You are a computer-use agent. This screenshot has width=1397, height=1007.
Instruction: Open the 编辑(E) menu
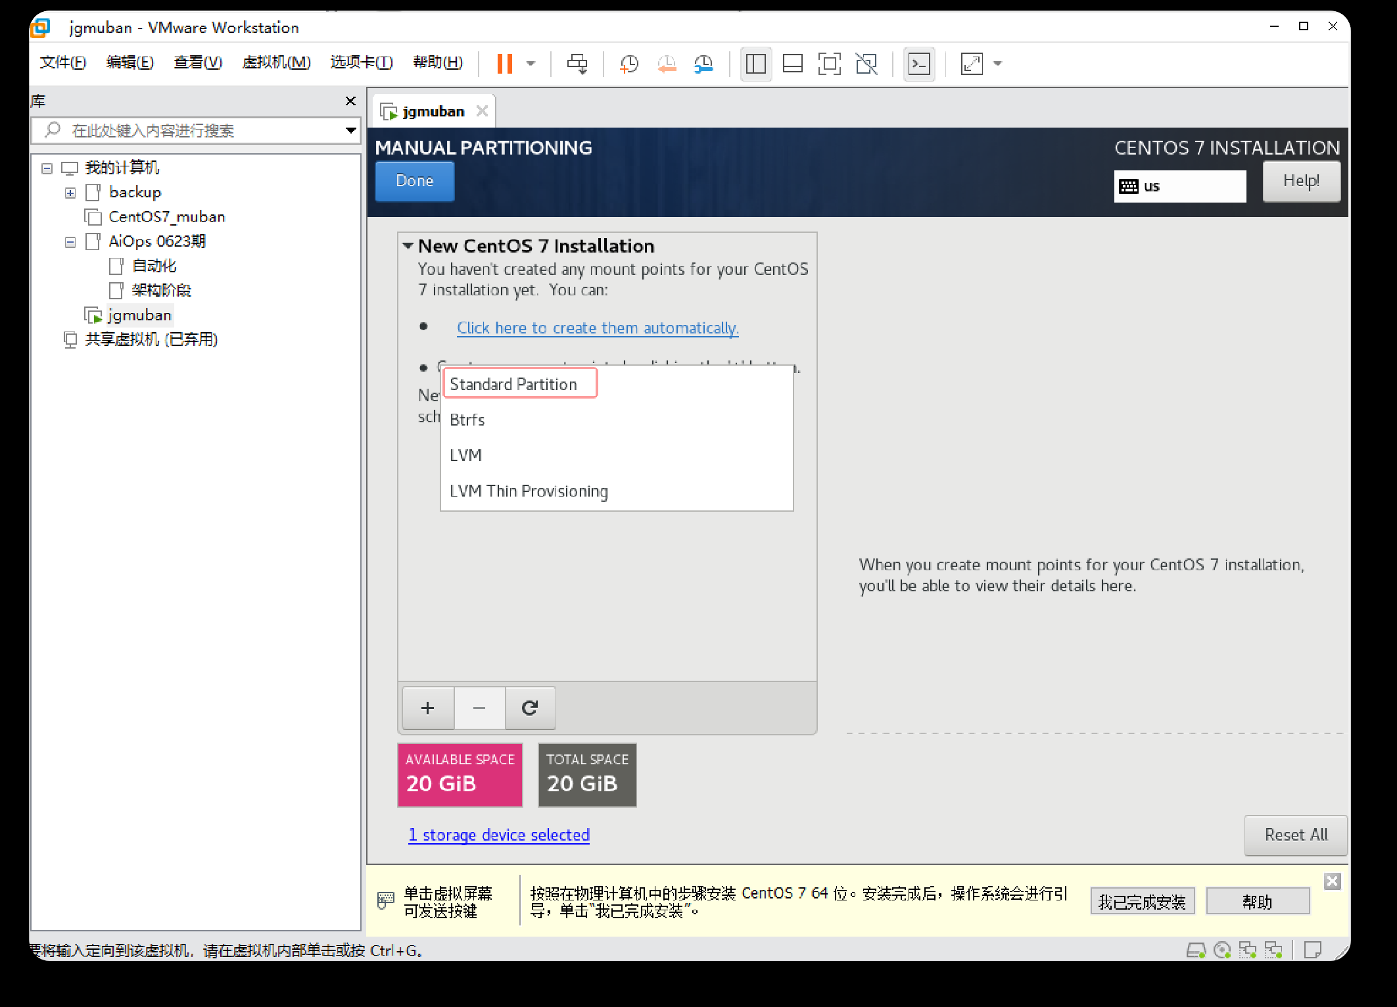[130, 62]
